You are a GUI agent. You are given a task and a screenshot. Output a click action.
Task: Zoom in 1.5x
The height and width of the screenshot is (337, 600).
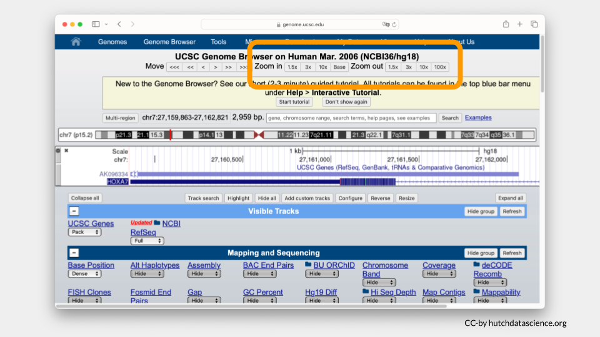(292, 67)
